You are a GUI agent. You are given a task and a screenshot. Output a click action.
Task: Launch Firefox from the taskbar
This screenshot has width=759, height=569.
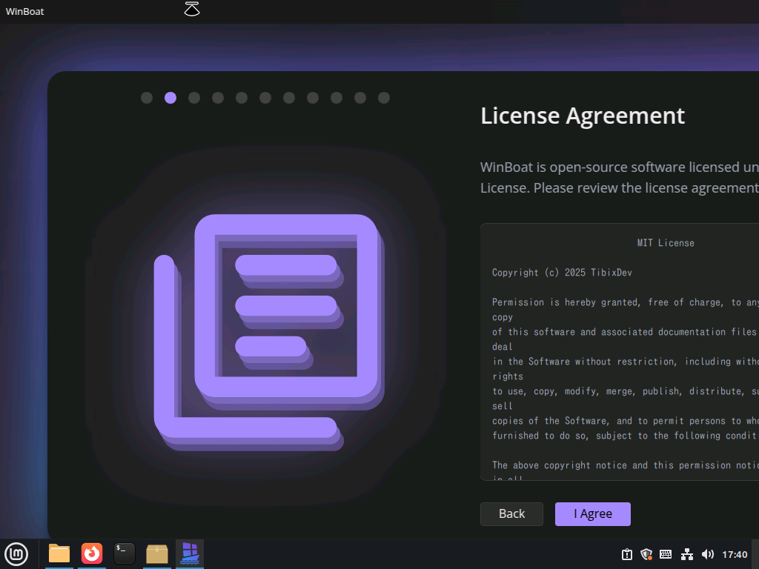coord(92,553)
